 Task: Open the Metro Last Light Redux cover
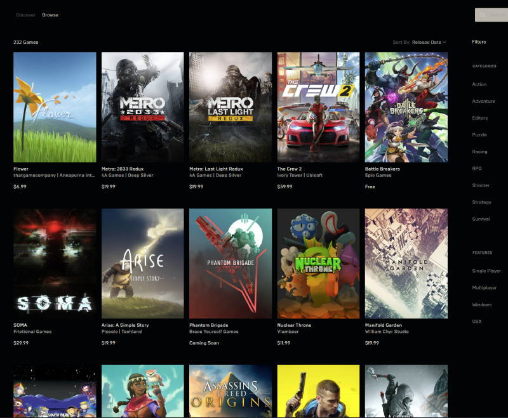231,107
